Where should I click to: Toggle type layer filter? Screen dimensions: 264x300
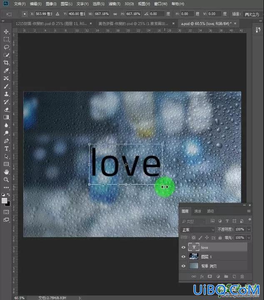227,221
